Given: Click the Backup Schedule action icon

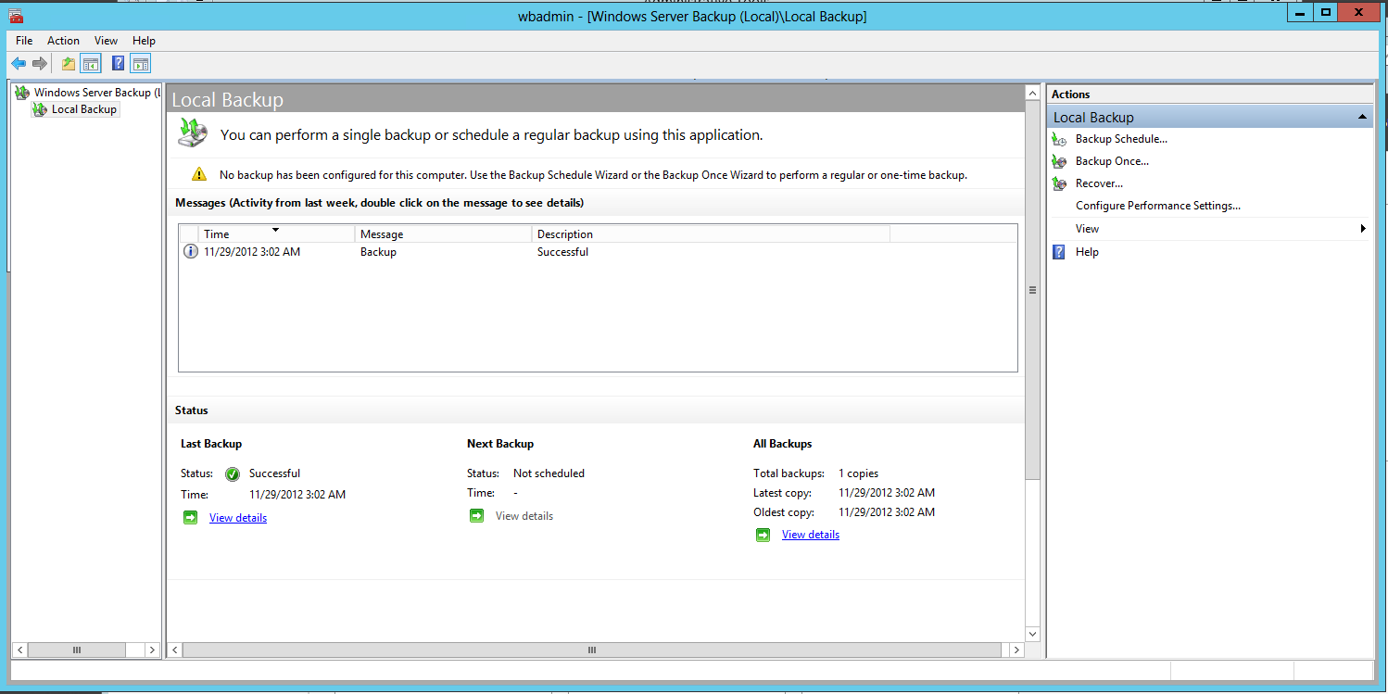Looking at the screenshot, I should tap(1060, 139).
